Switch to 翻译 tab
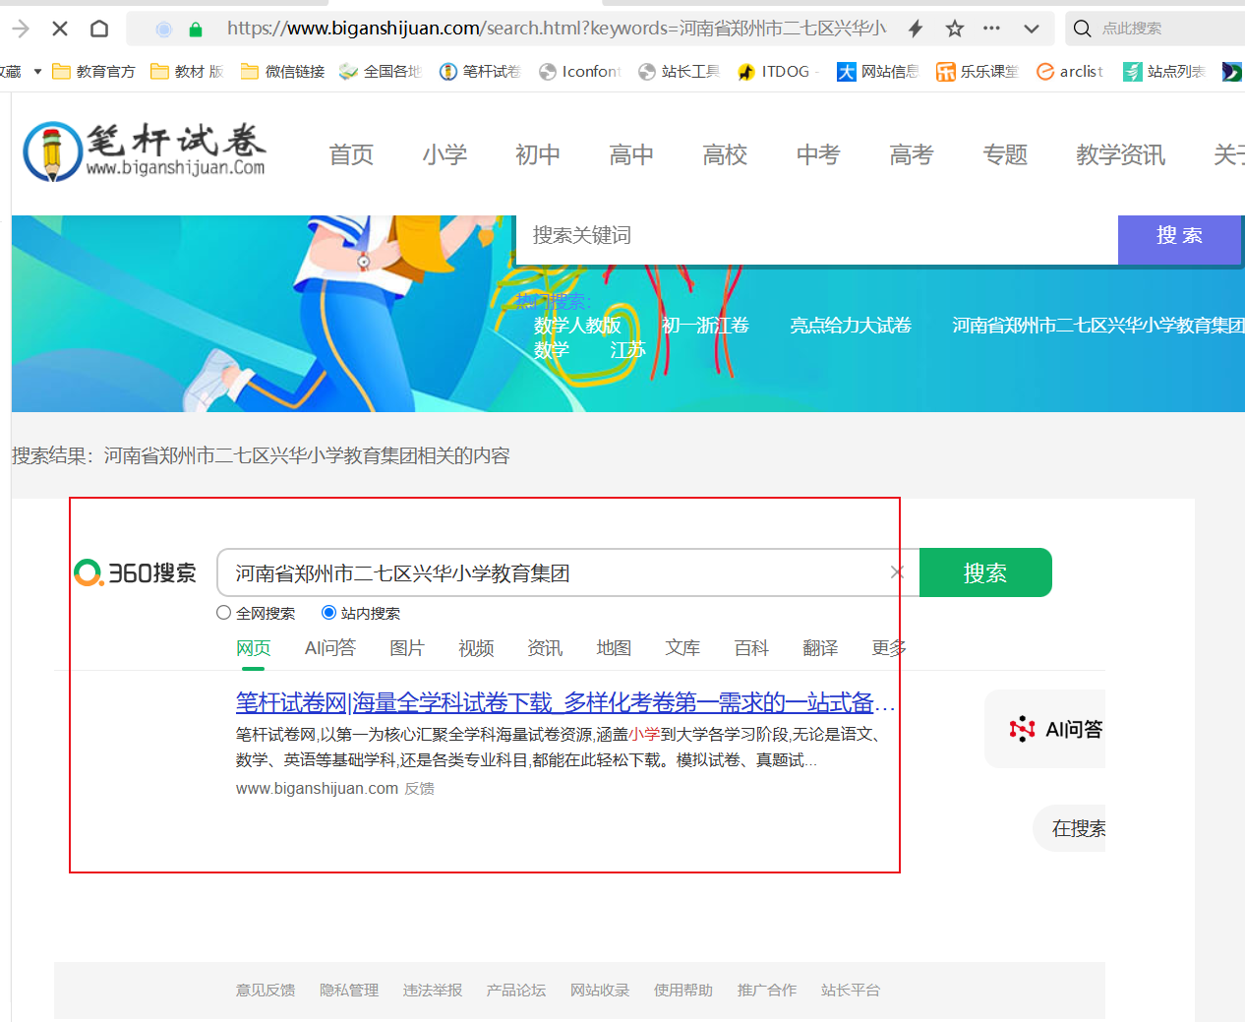Viewport: 1245px width, 1022px height. (820, 648)
